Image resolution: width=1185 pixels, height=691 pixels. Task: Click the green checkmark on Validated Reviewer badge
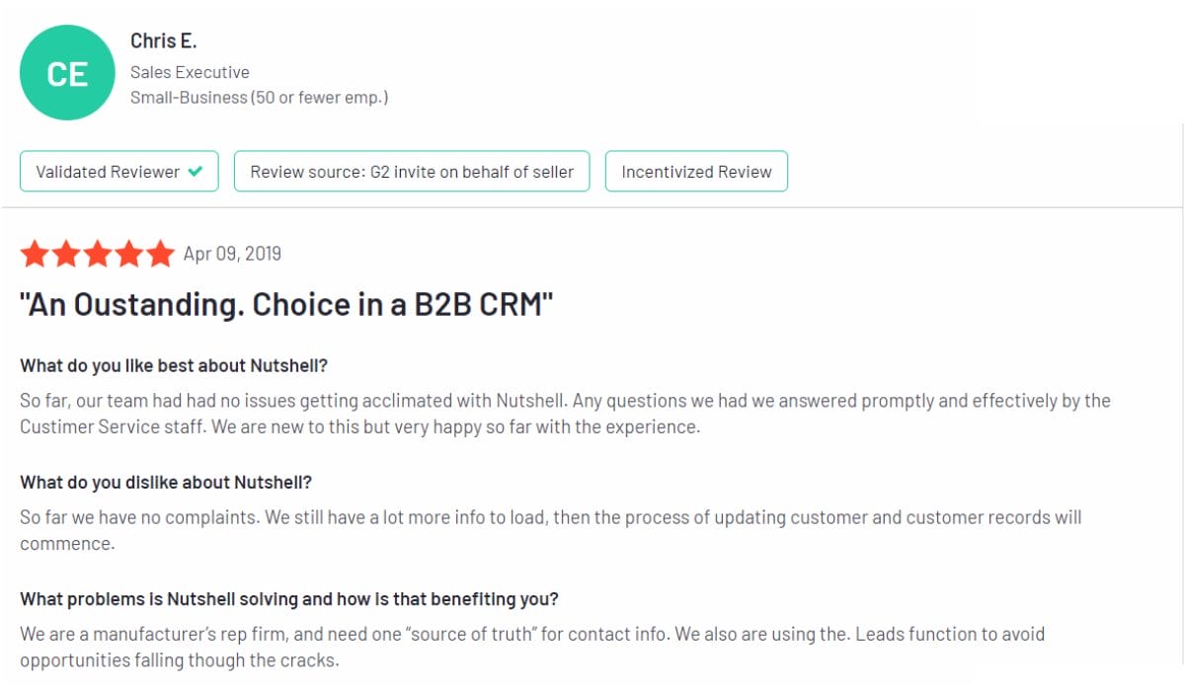(x=197, y=171)
